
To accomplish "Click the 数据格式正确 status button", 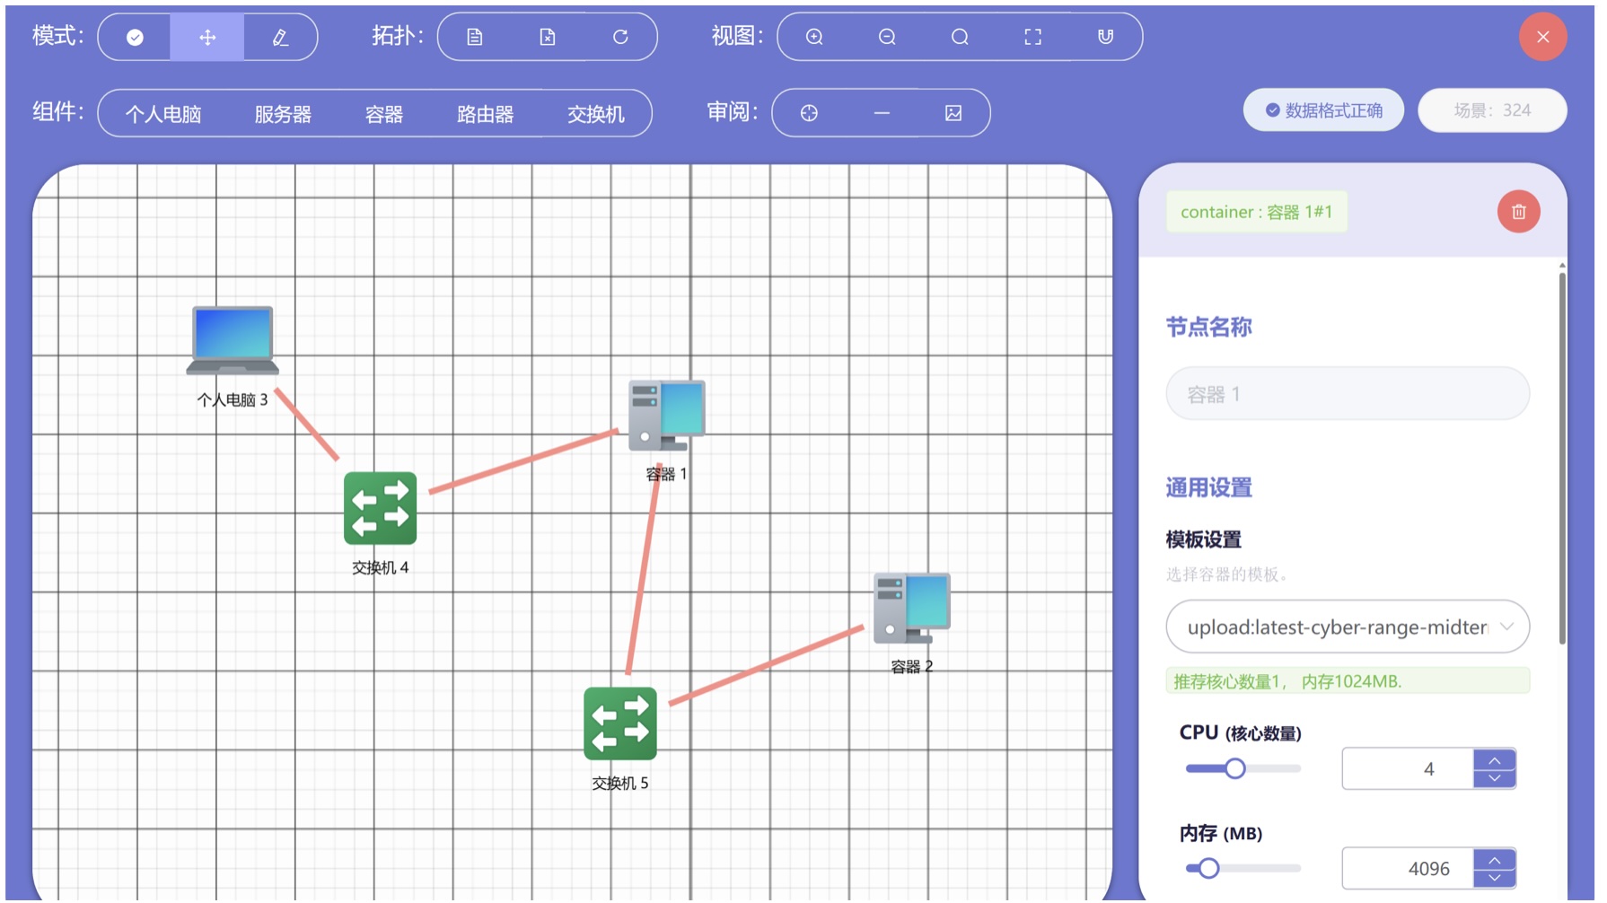I will coord(1323,110).
